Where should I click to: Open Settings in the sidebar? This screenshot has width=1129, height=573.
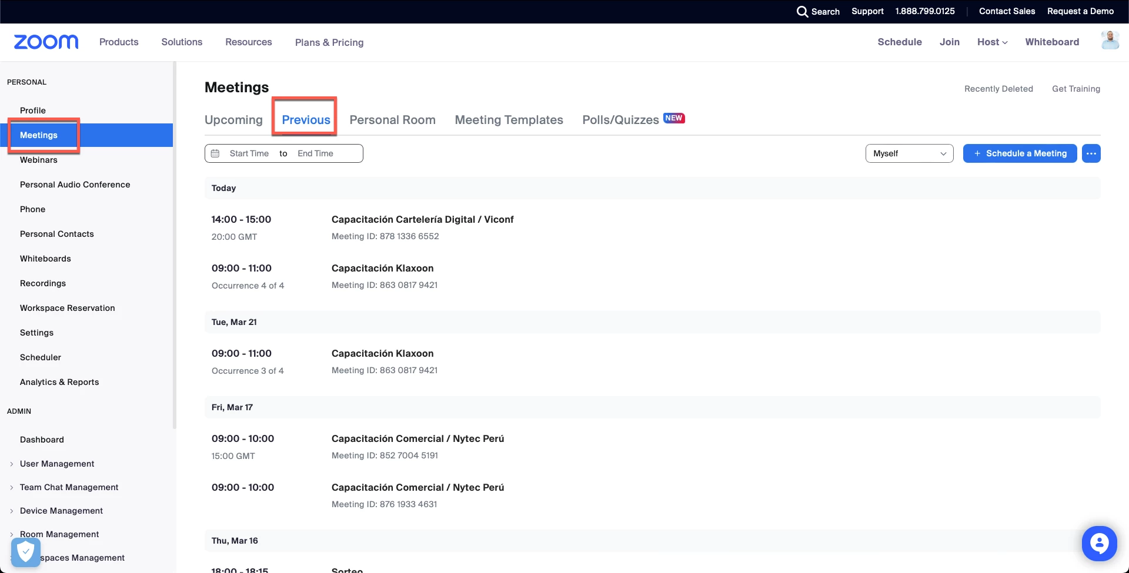(x=36, y=333)
